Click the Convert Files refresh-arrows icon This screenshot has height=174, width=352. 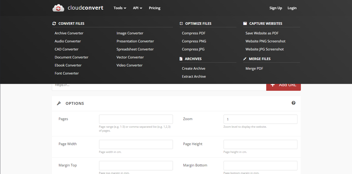pos(54,23)
